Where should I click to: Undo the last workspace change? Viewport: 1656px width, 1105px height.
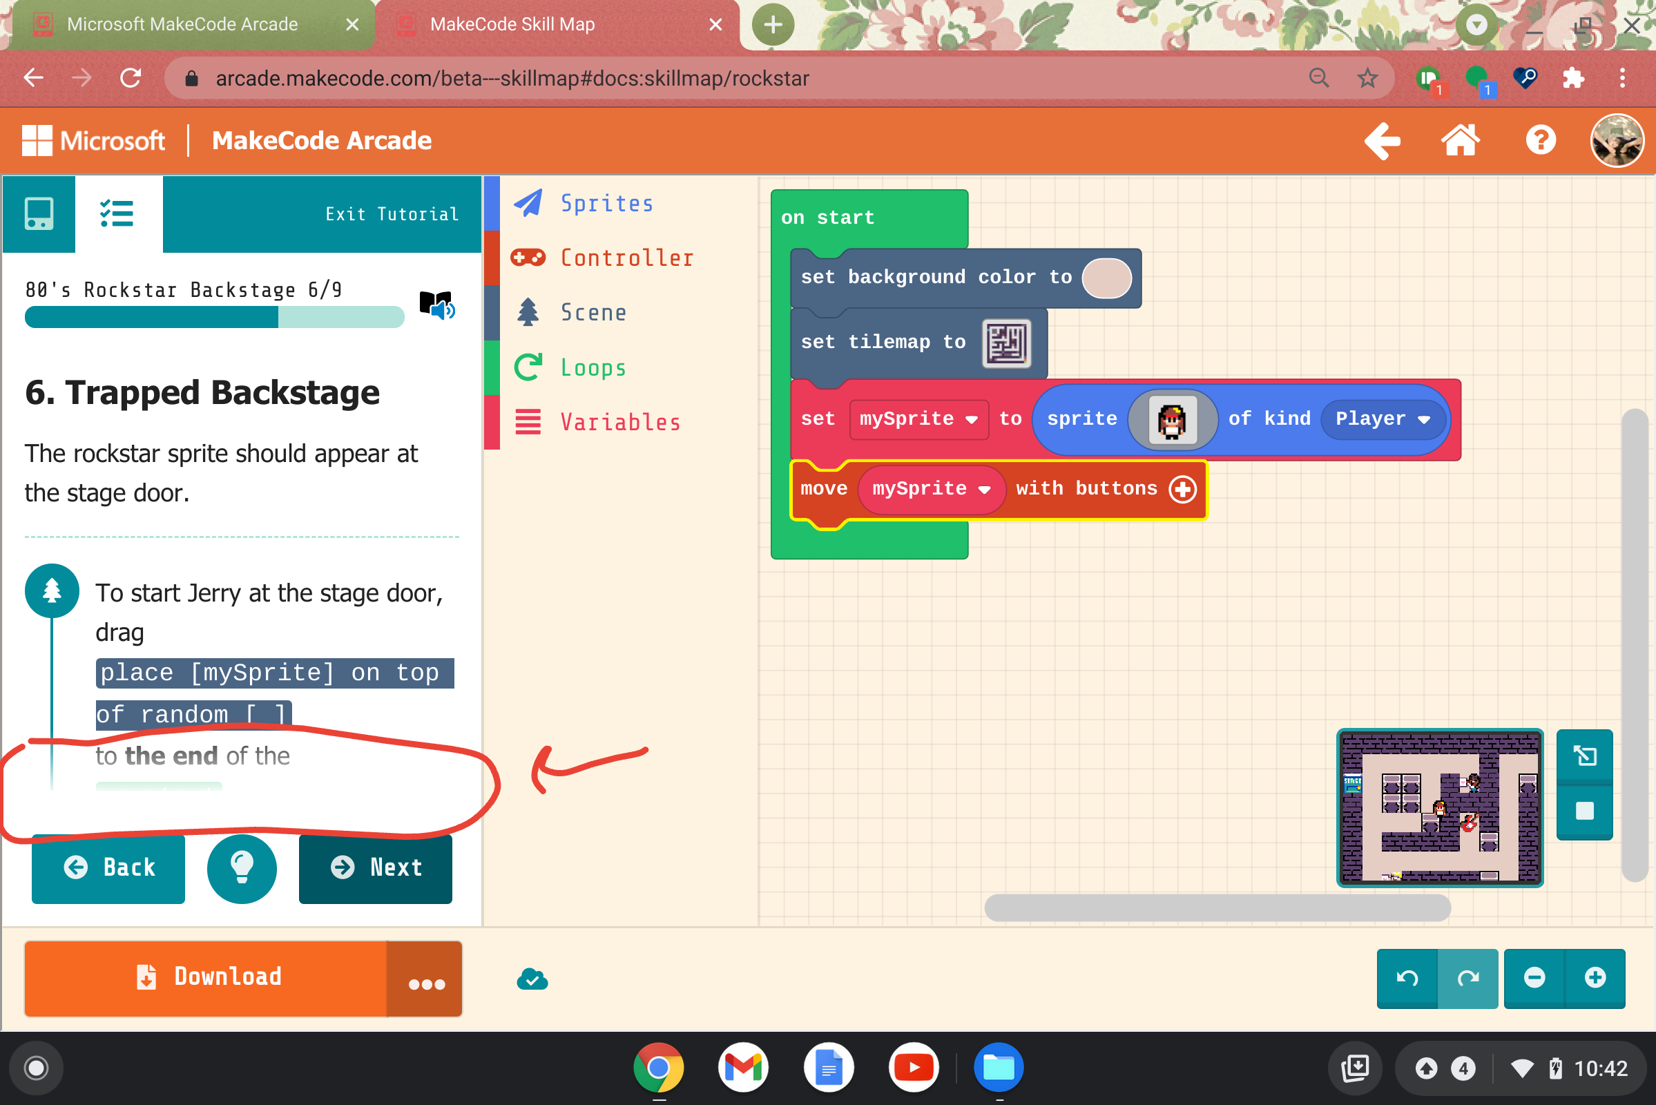pyautogui.click(x=1407, y=978)
